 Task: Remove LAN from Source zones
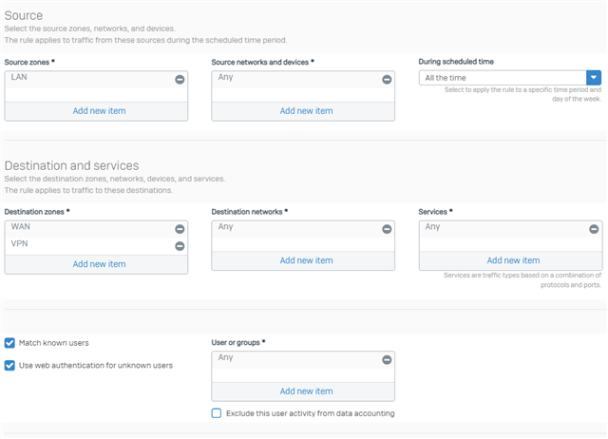click(180, 80)
